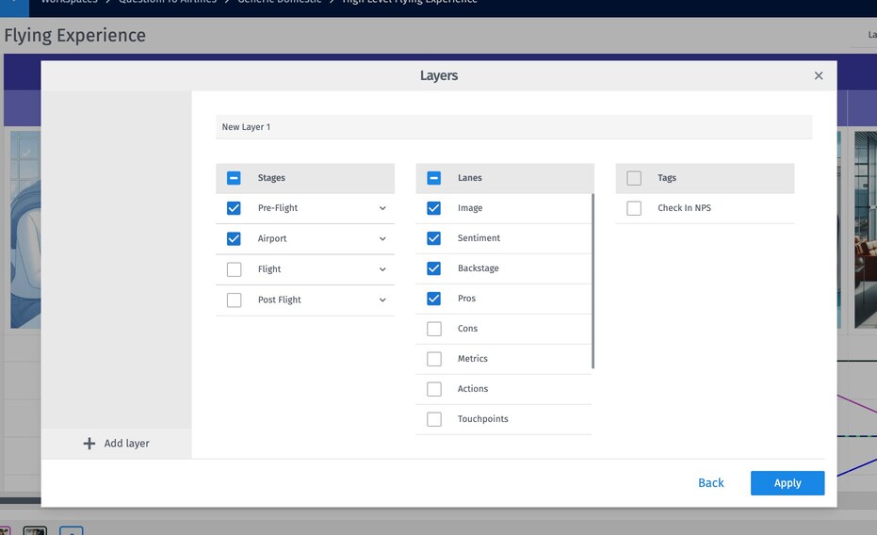
Task: Expand the Pre-Flight stage chevron
Action: 382,208
